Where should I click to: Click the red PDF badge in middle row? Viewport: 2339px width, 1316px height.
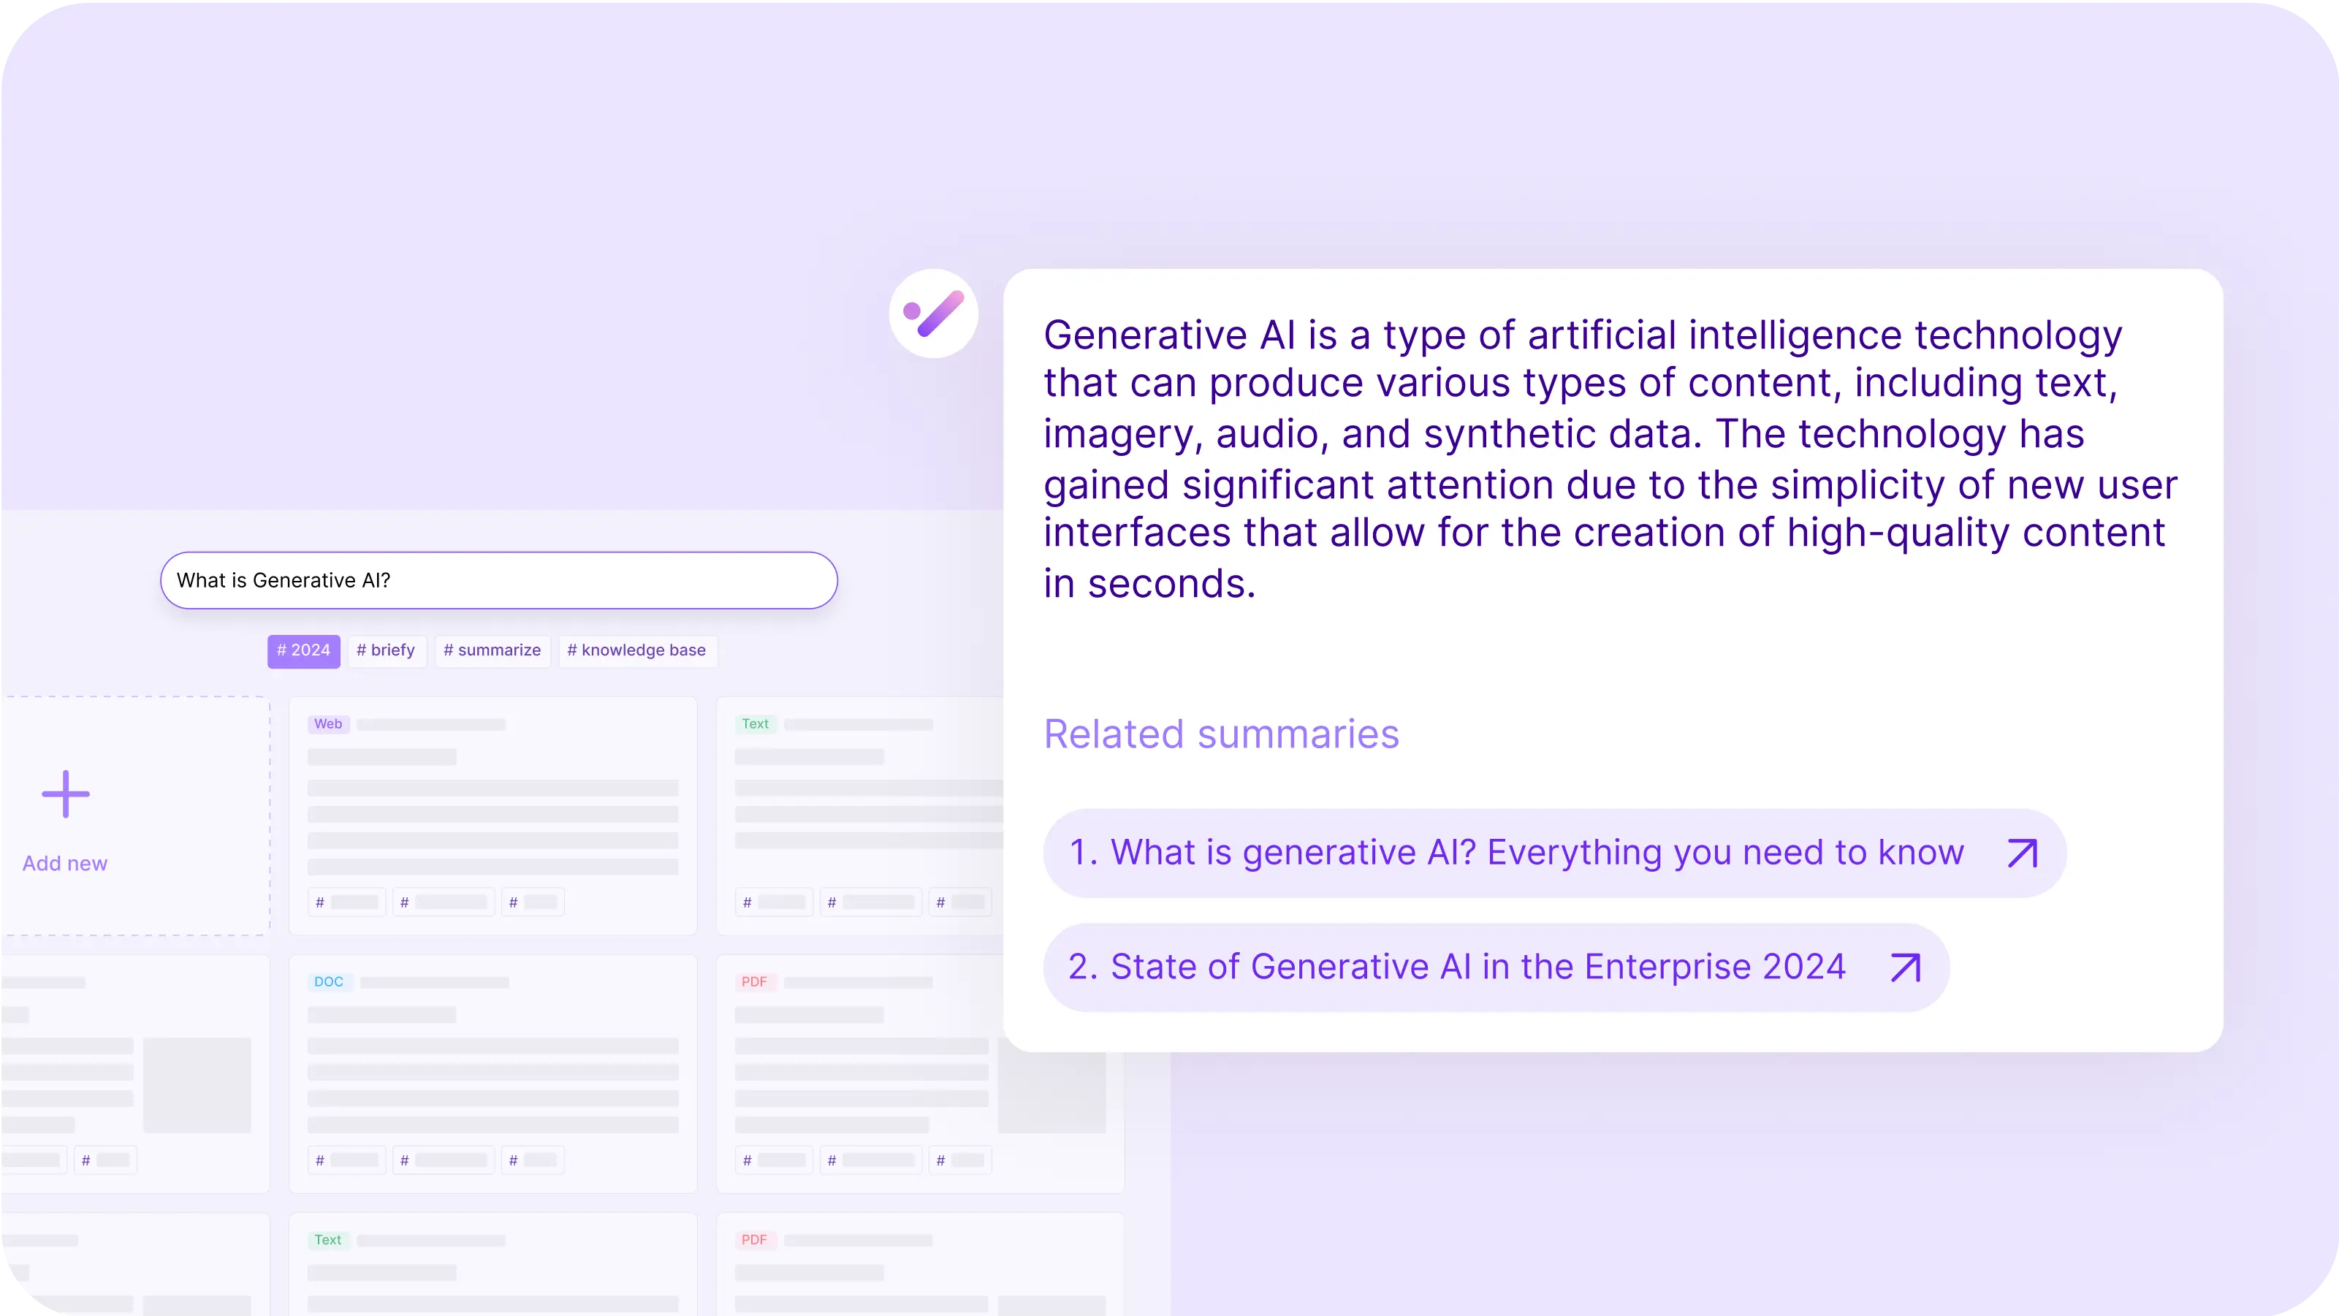(x=755, y=982)
